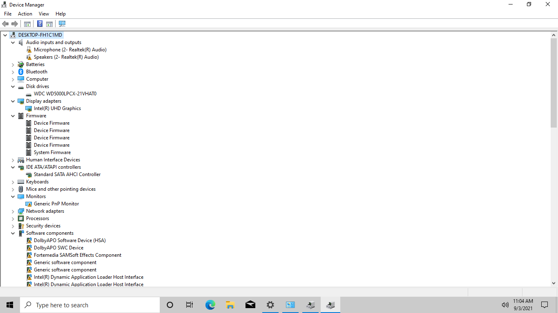
Task: Select the "Human Interface Devices" label
Action: (x=53, y=160)
